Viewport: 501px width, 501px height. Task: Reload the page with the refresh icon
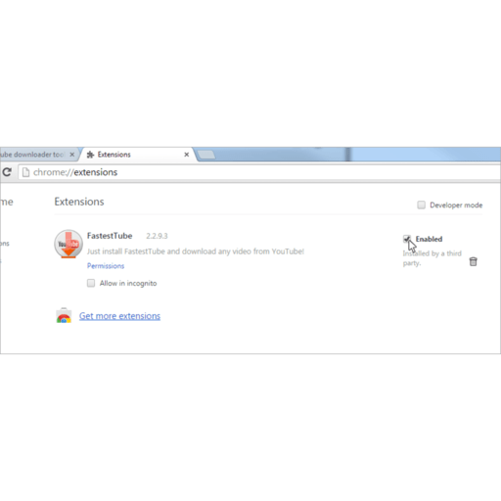(x=7, y=172)
